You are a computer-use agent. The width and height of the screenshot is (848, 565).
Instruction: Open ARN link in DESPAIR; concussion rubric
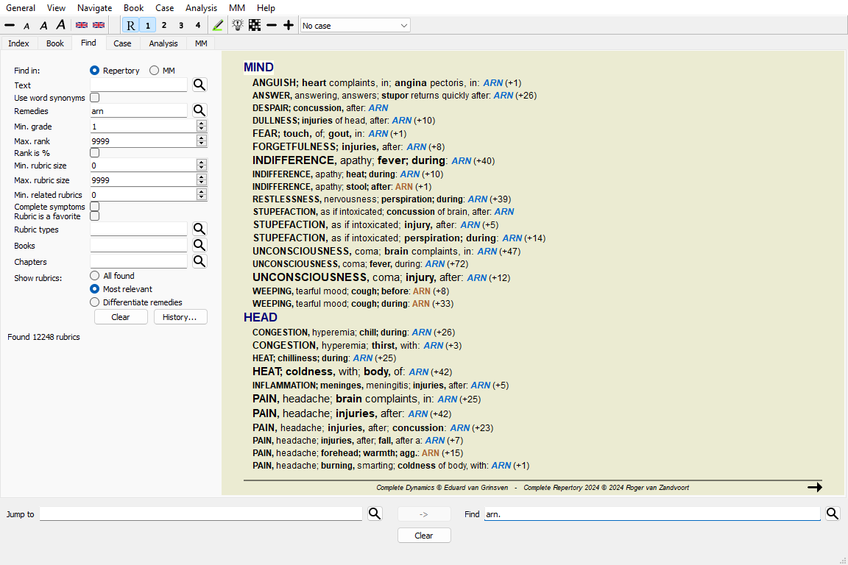[x=378, y=107]
